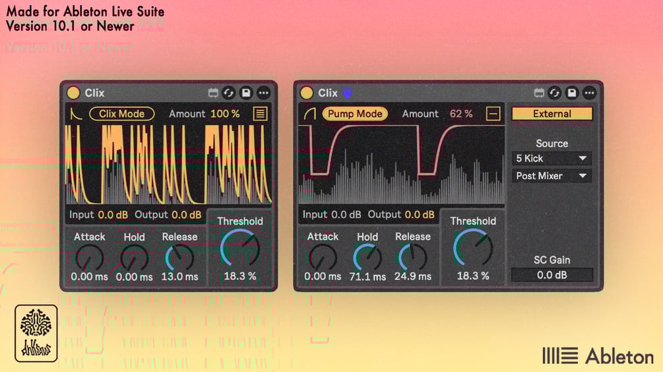Click the right Clix pump envelope display

(x=401, y=165)
